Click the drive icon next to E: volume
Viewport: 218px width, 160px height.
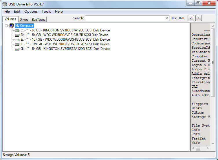coord(17,40)
